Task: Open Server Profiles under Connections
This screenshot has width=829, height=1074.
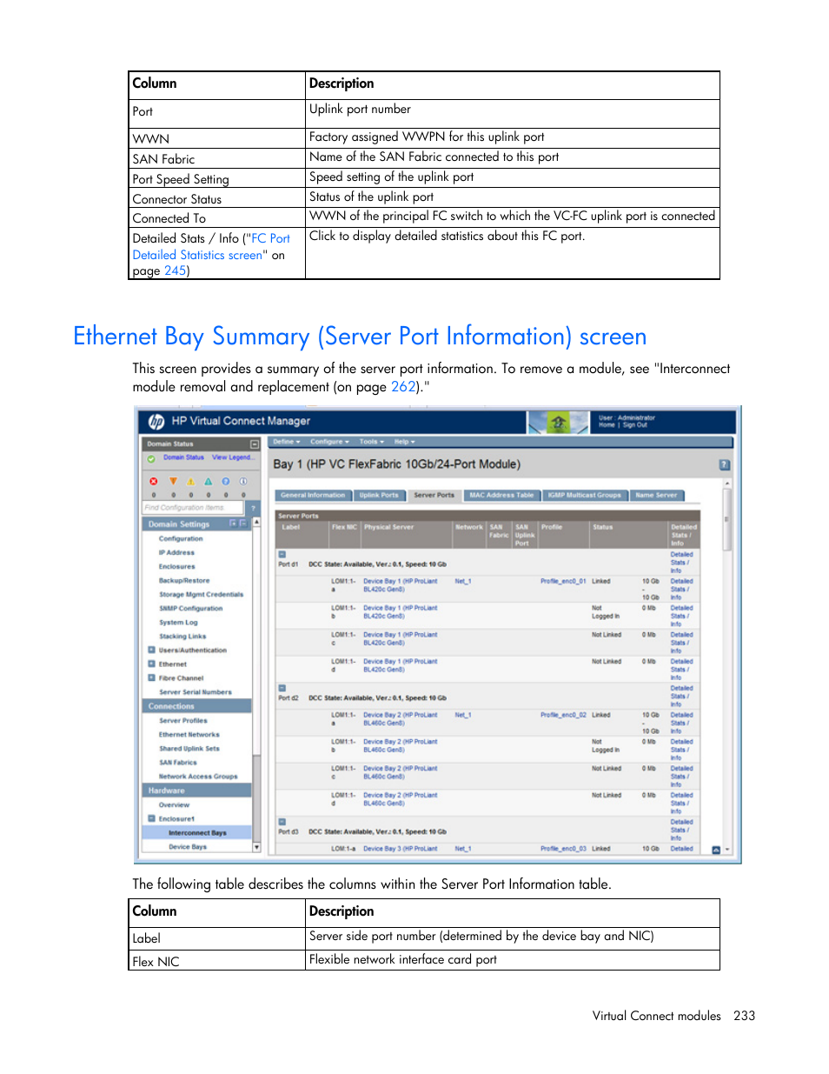Action: tap(183, 720)
